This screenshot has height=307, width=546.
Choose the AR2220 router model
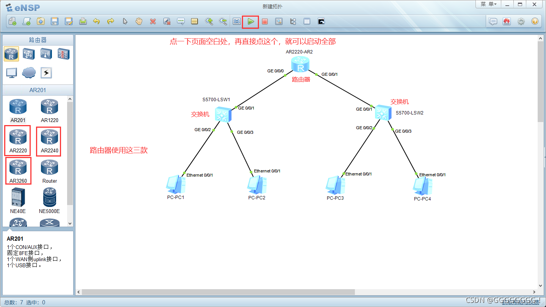pos(18,141)
